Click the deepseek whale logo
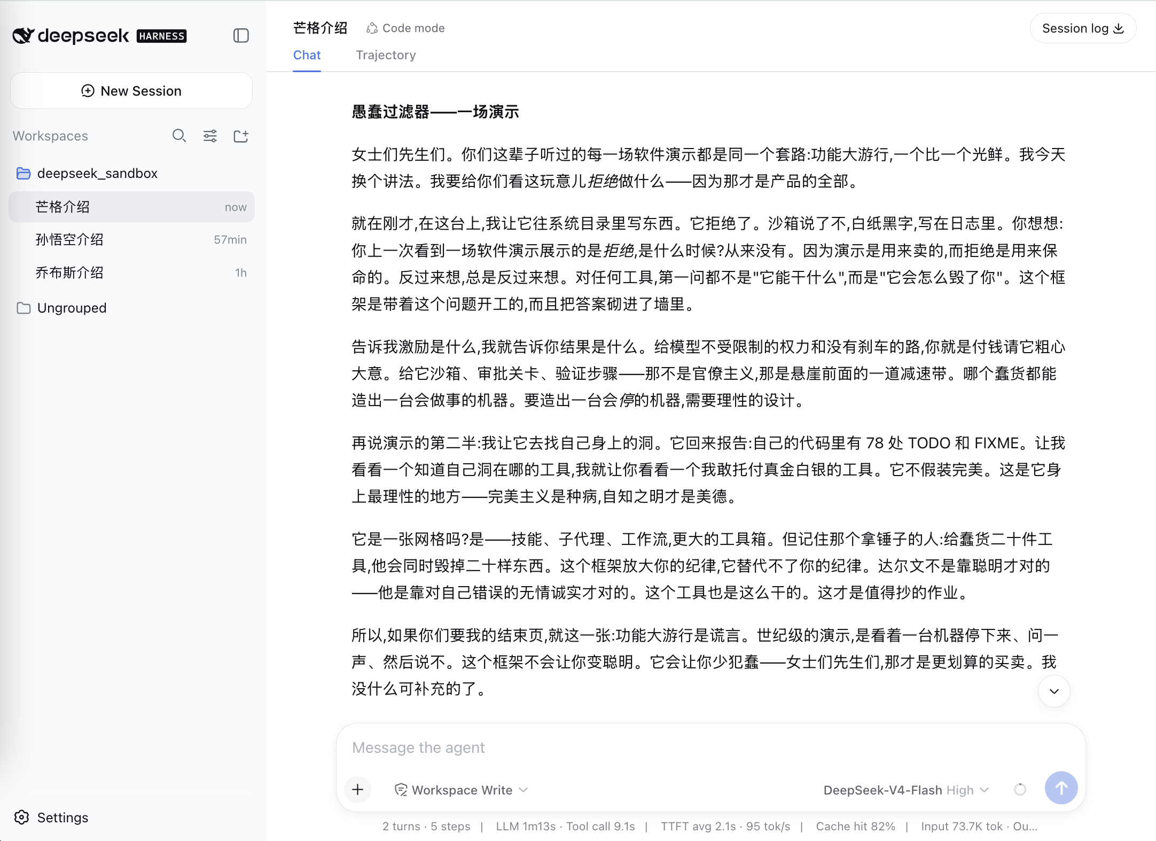The height and width of the screenshot is (841, 1156). point(24,36)
